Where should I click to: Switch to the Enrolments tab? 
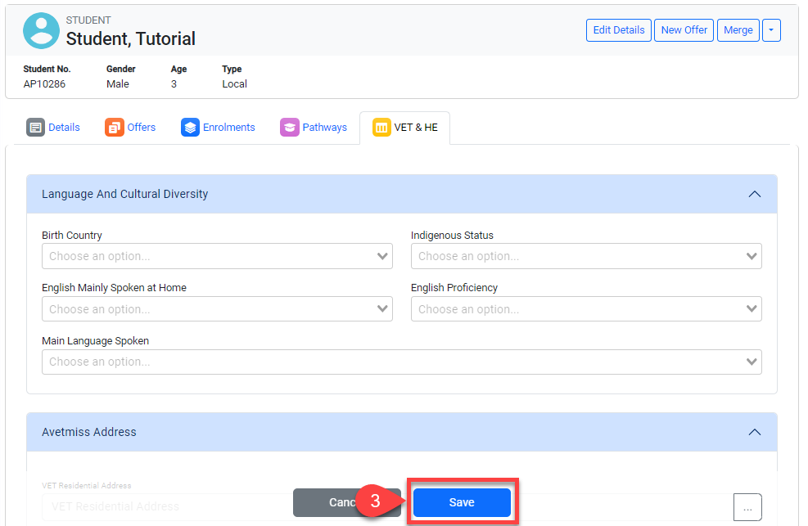tap(228, 128)
